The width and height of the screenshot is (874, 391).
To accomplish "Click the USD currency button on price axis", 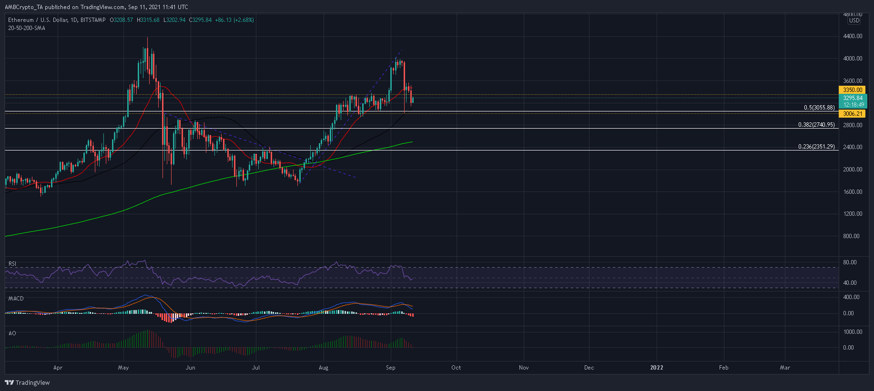I will 854,20.
